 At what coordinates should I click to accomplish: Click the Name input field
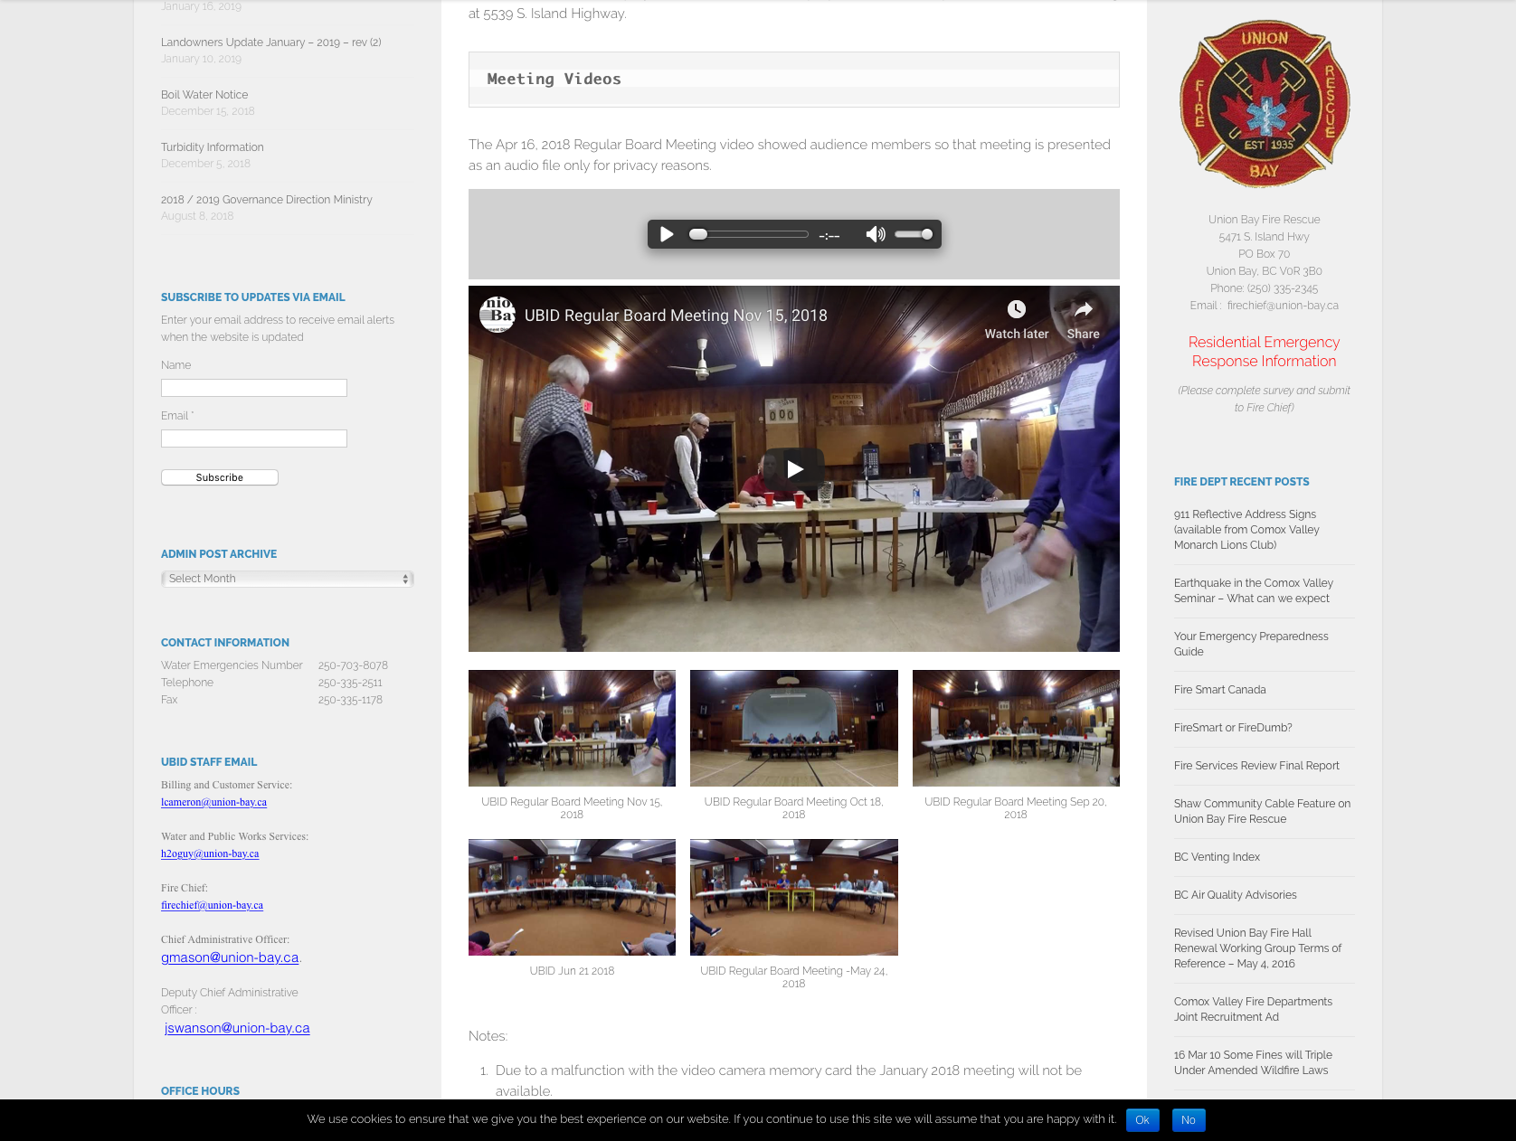pyautogui.click(x=254, y=388)
